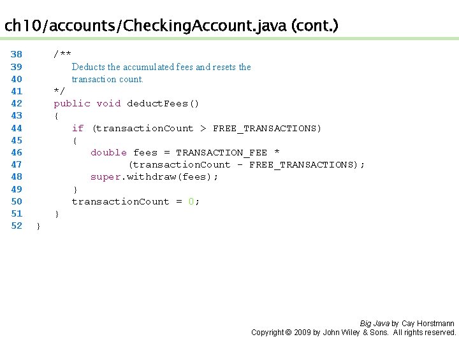Click line number 51
This screenshot has height=344, width=459.
[x=17, y=213]
